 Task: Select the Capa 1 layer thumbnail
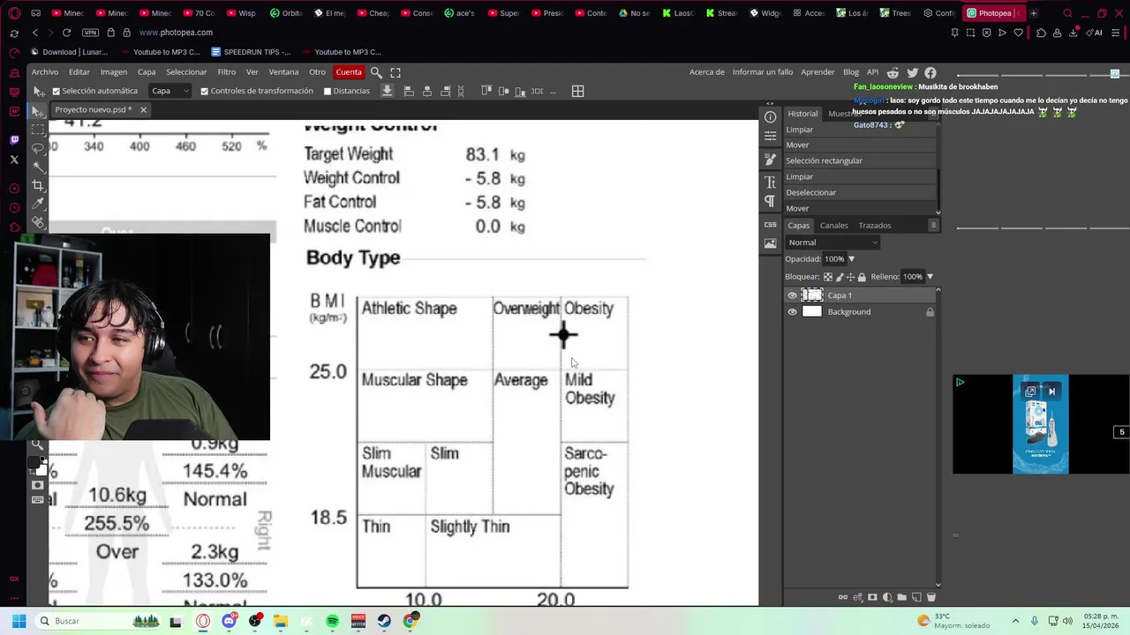point(812,295)
